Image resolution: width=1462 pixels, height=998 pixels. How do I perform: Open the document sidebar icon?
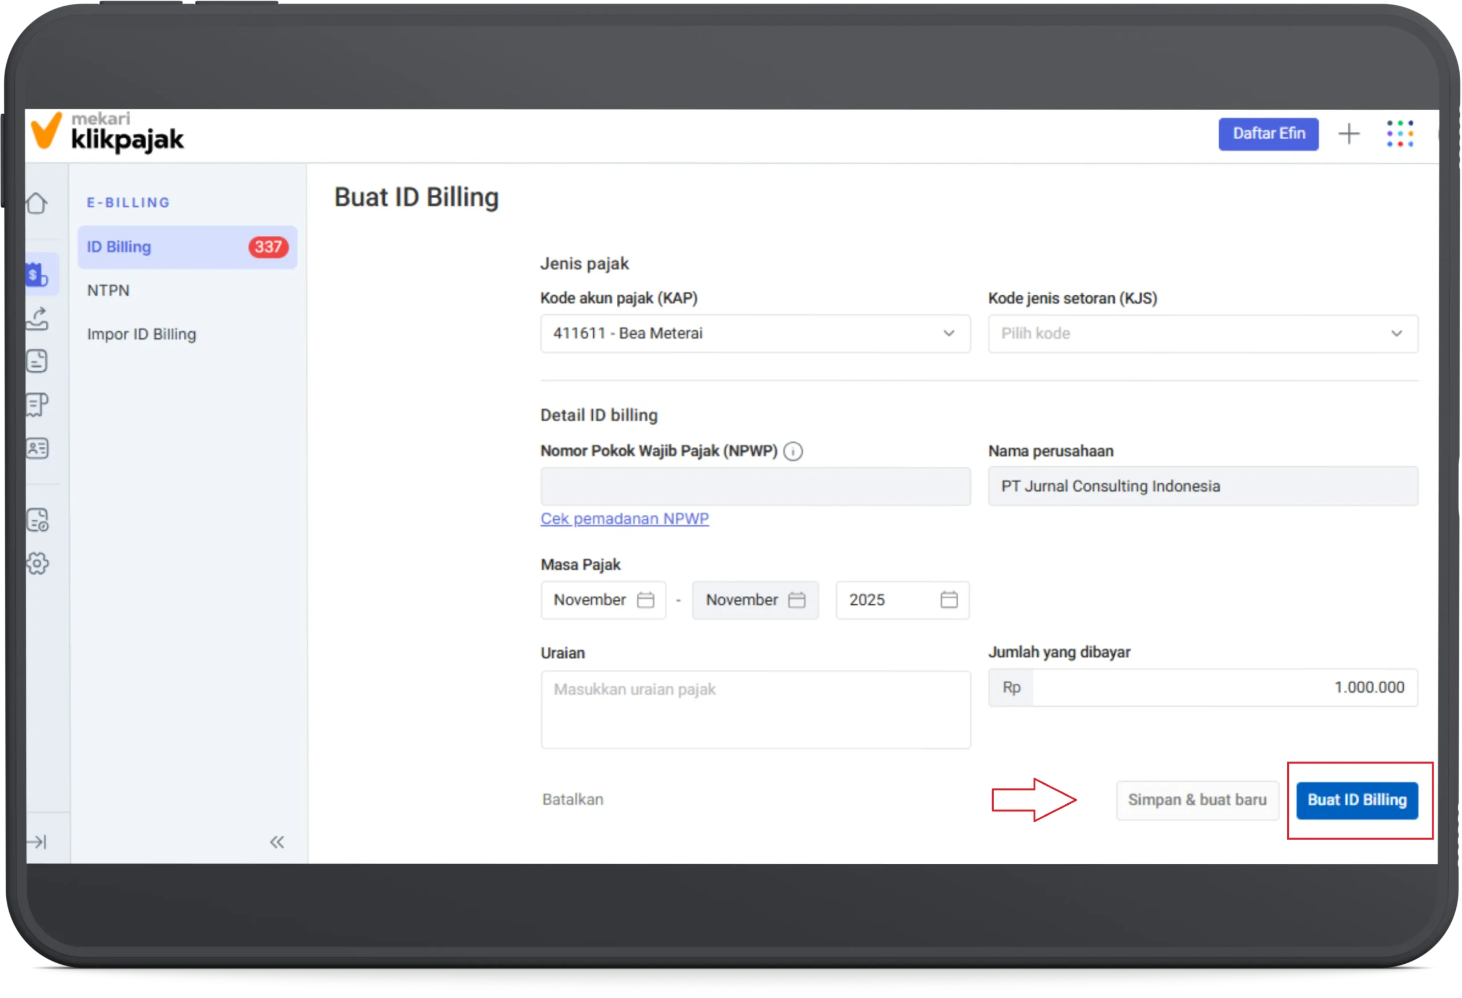coord(37,361)
